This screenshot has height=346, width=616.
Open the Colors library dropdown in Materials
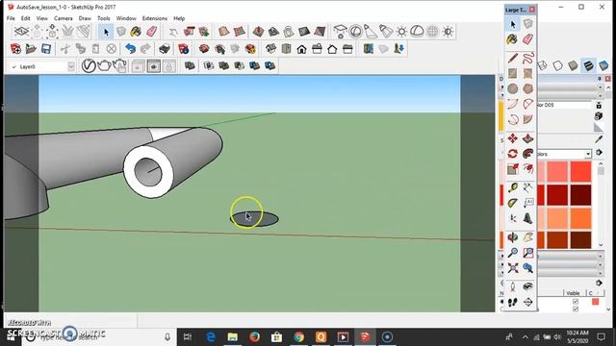(588, 154)
